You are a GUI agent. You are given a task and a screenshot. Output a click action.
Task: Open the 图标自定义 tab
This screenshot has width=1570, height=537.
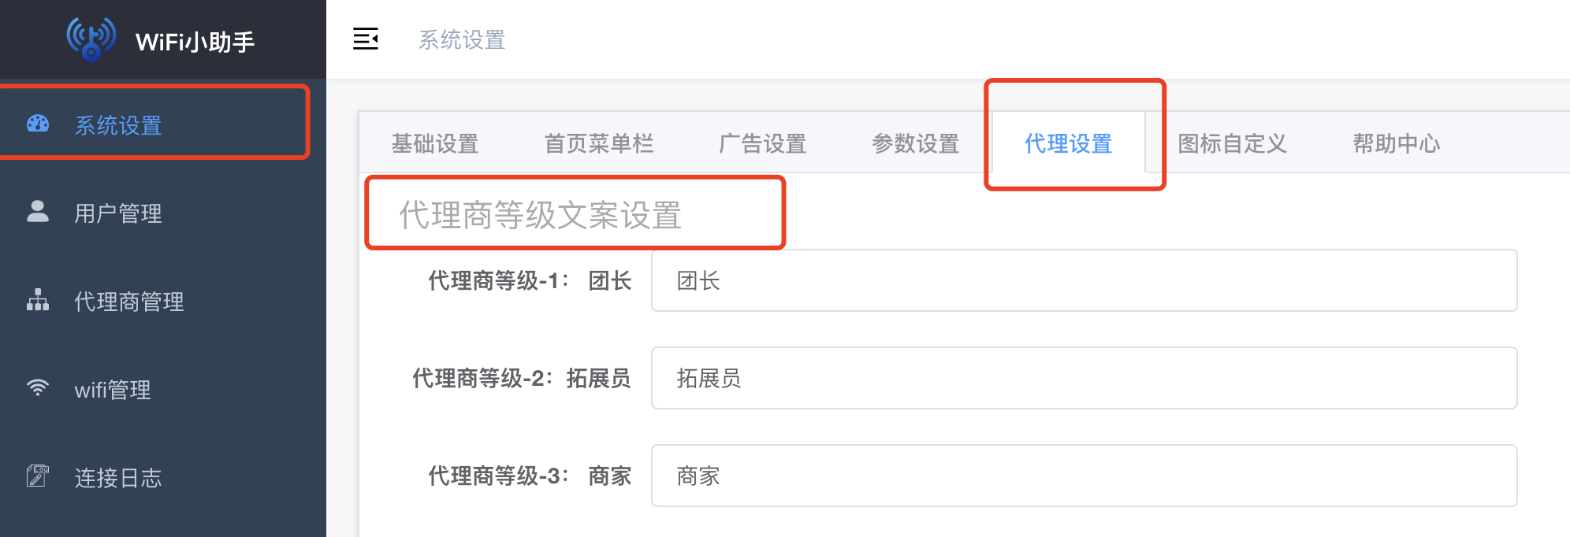pyautogui.click(x=1233, y=143)
